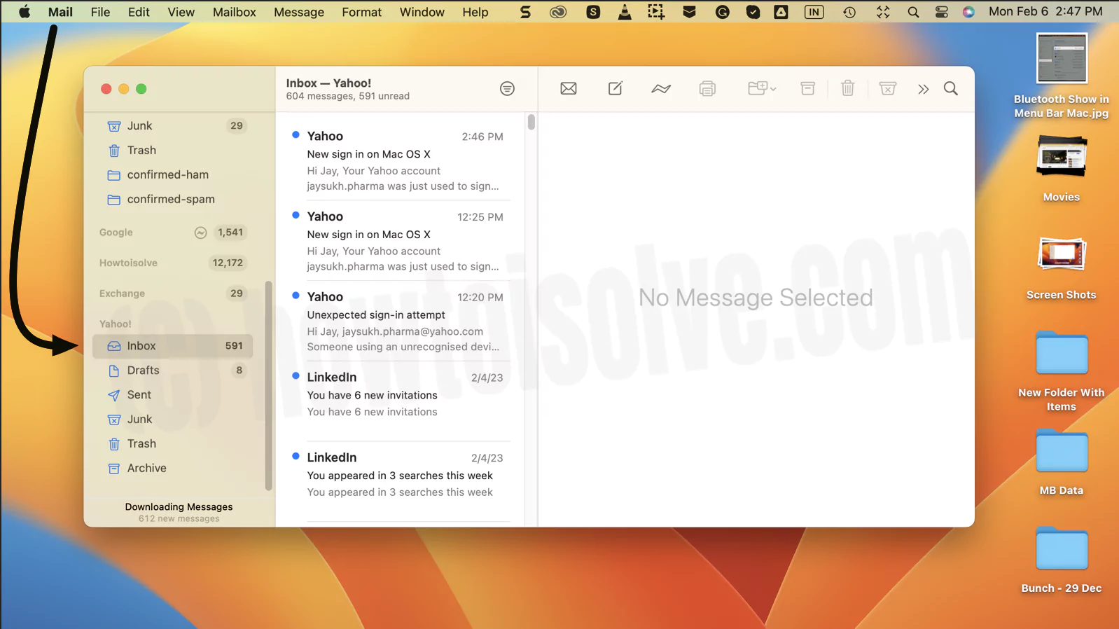Image resolution: width=1119 pixels, height=629 pixels.
Task: Expand the Howtoisolve account section
Action: 128,263
